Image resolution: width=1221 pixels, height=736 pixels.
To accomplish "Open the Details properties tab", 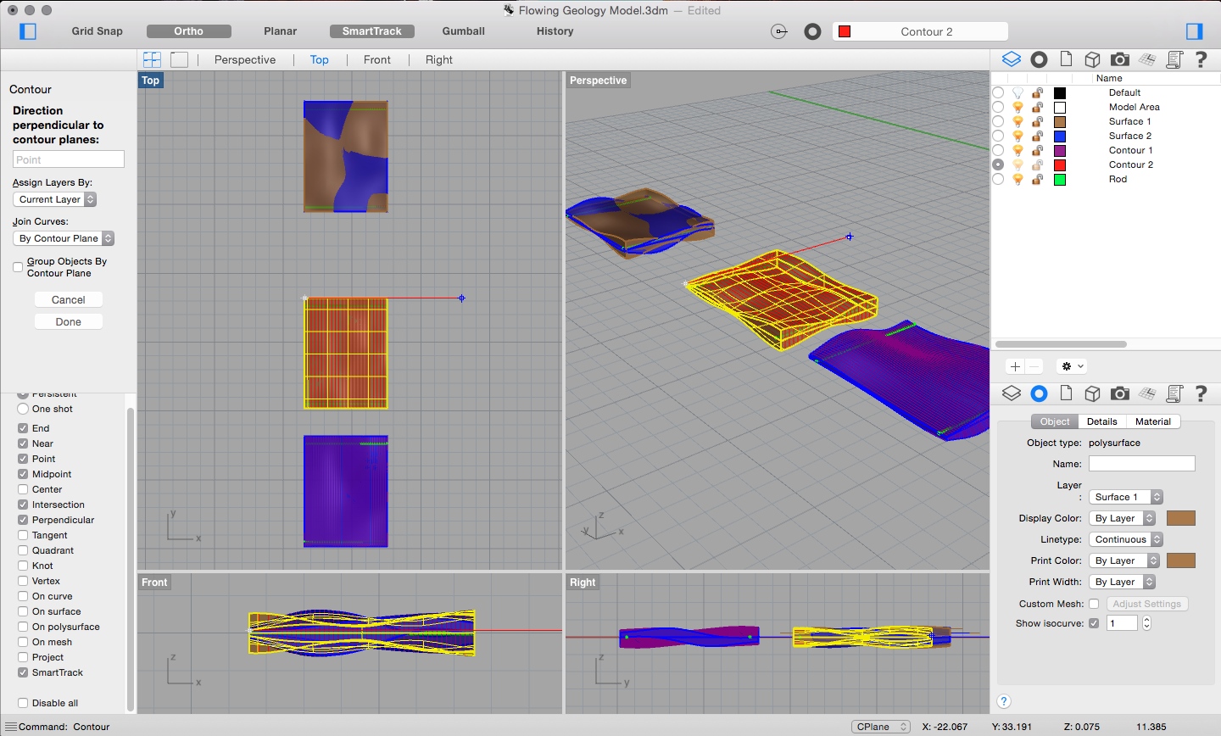I will coord(1102,421).
